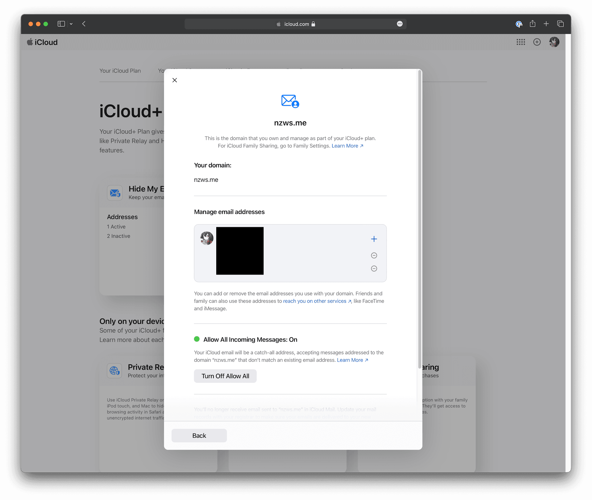The image size is (592, 500).
Task: Click the icloud.com address bar
Action: click(295, 24)
